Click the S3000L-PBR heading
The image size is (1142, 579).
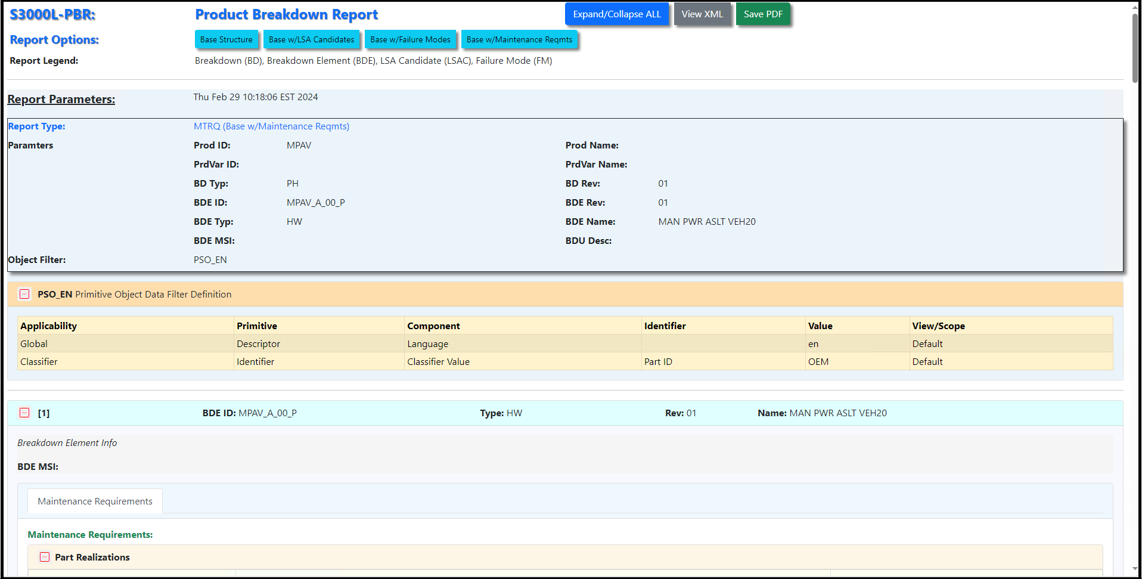pos(52,15)
